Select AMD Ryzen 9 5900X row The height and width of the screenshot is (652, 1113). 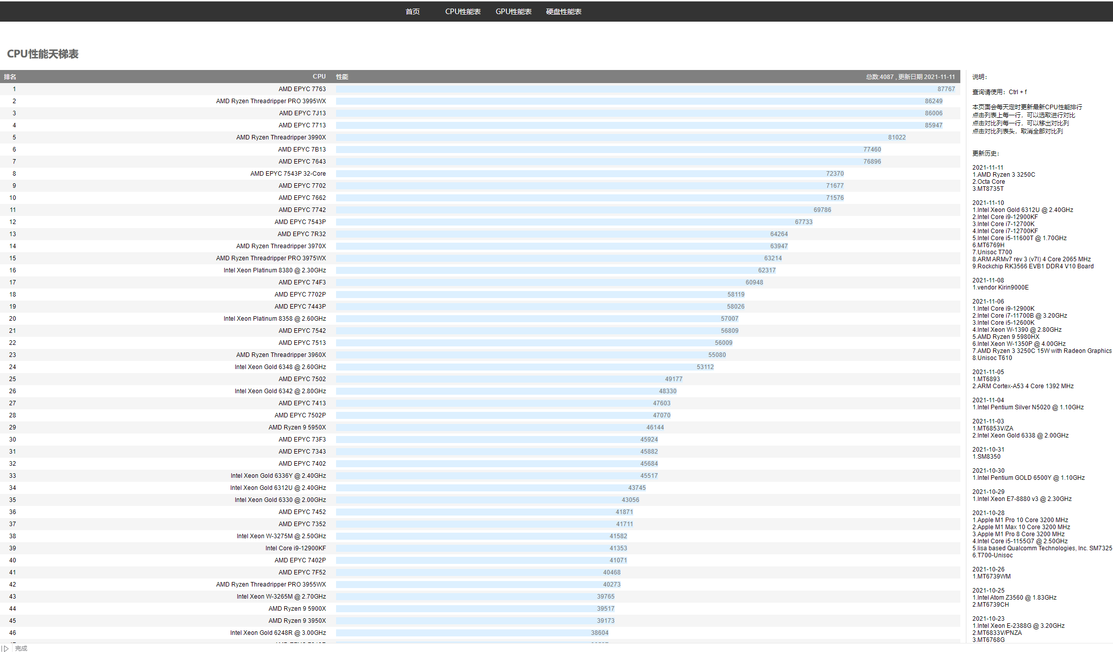pyautogui.click(x=480, y=609)
